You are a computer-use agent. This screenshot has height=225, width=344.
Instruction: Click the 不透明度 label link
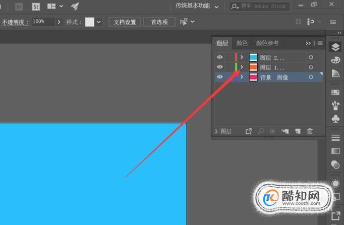coord(15,22)
